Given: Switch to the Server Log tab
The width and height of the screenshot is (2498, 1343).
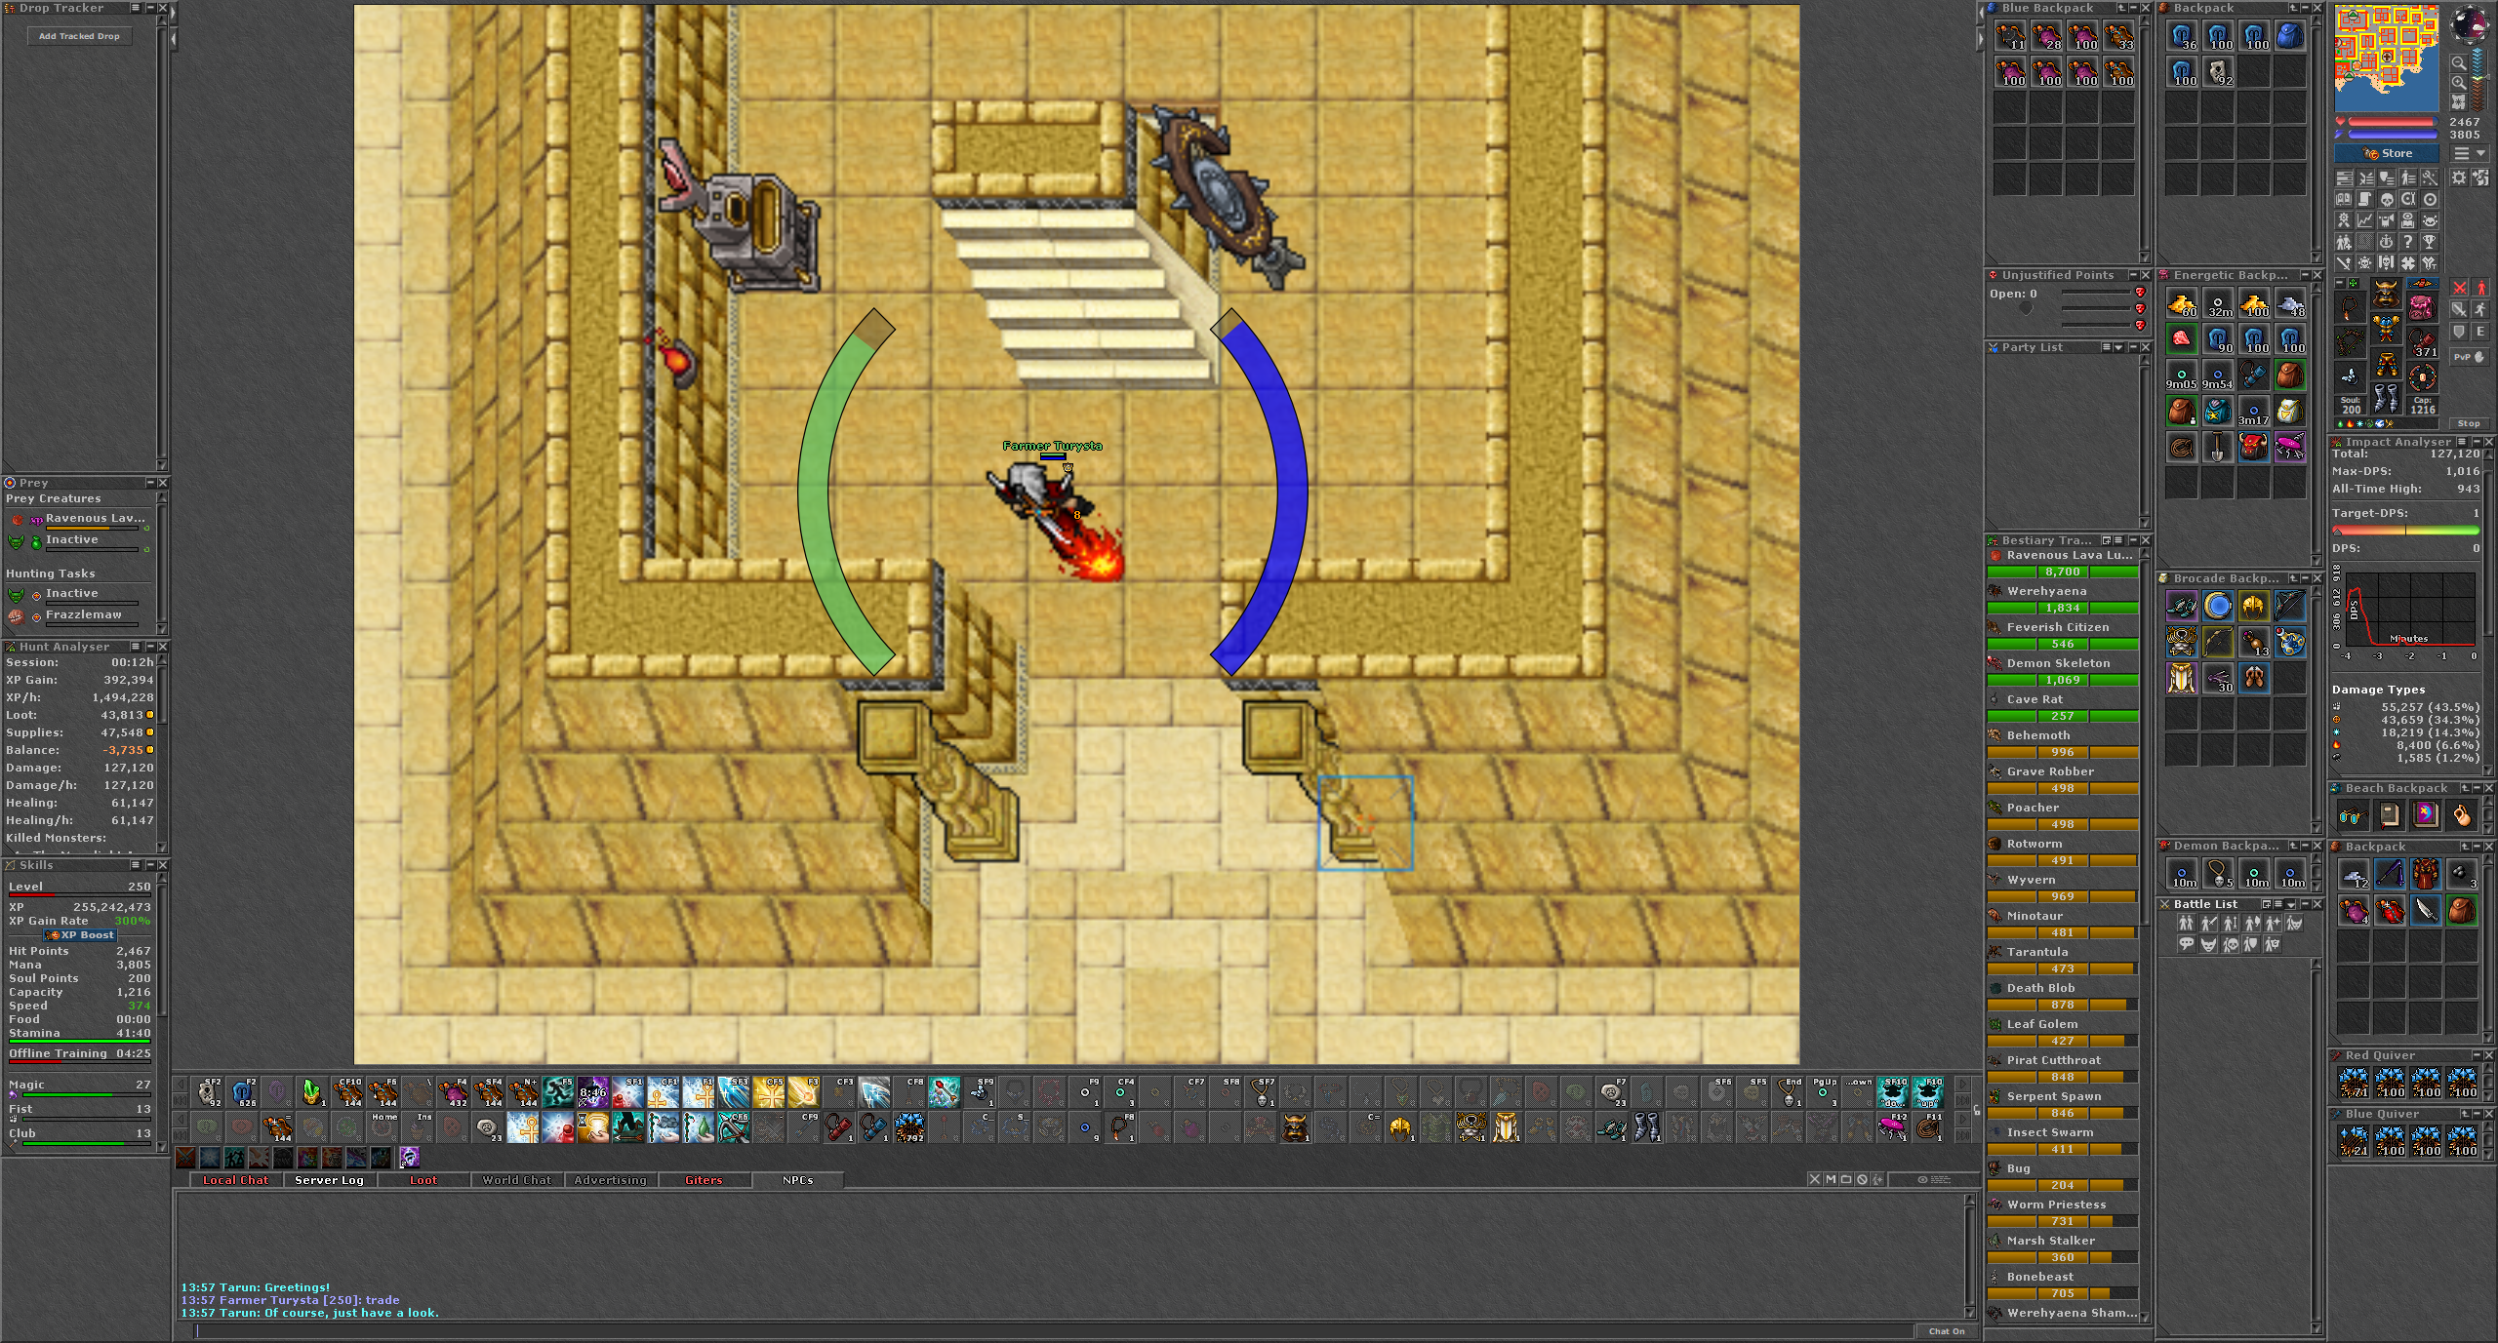Looking at the screenshot, I should (x=329, y=1180).
